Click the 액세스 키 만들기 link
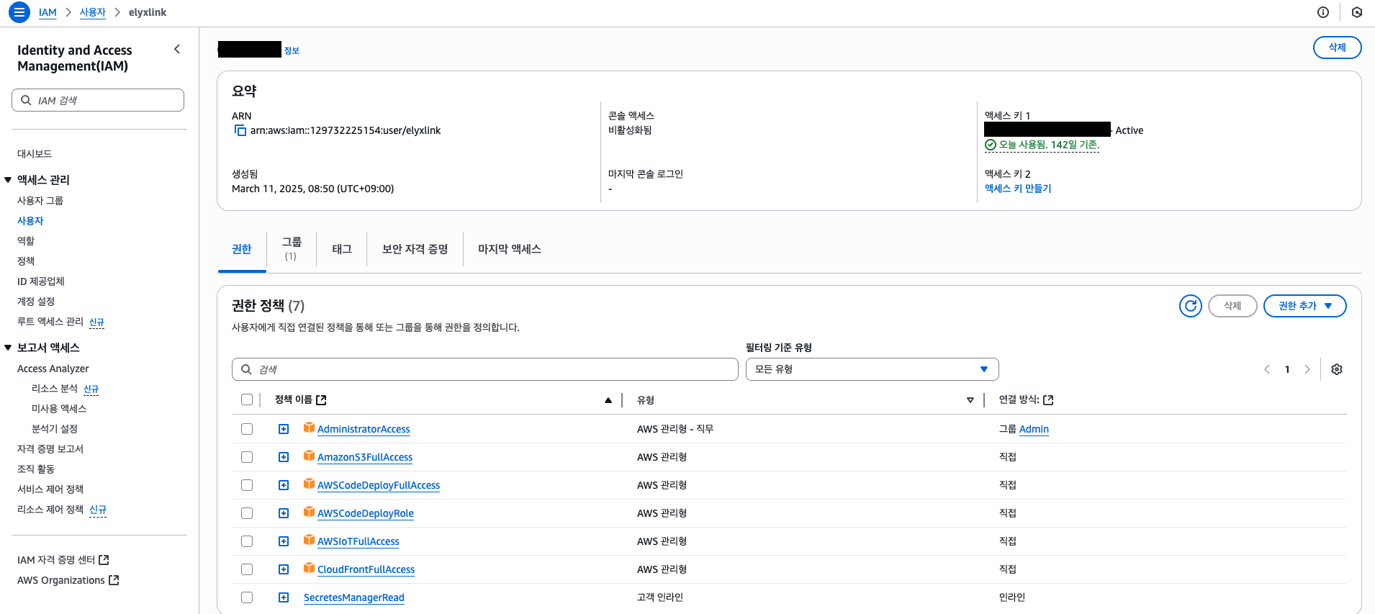 (x=1018, y=189)
